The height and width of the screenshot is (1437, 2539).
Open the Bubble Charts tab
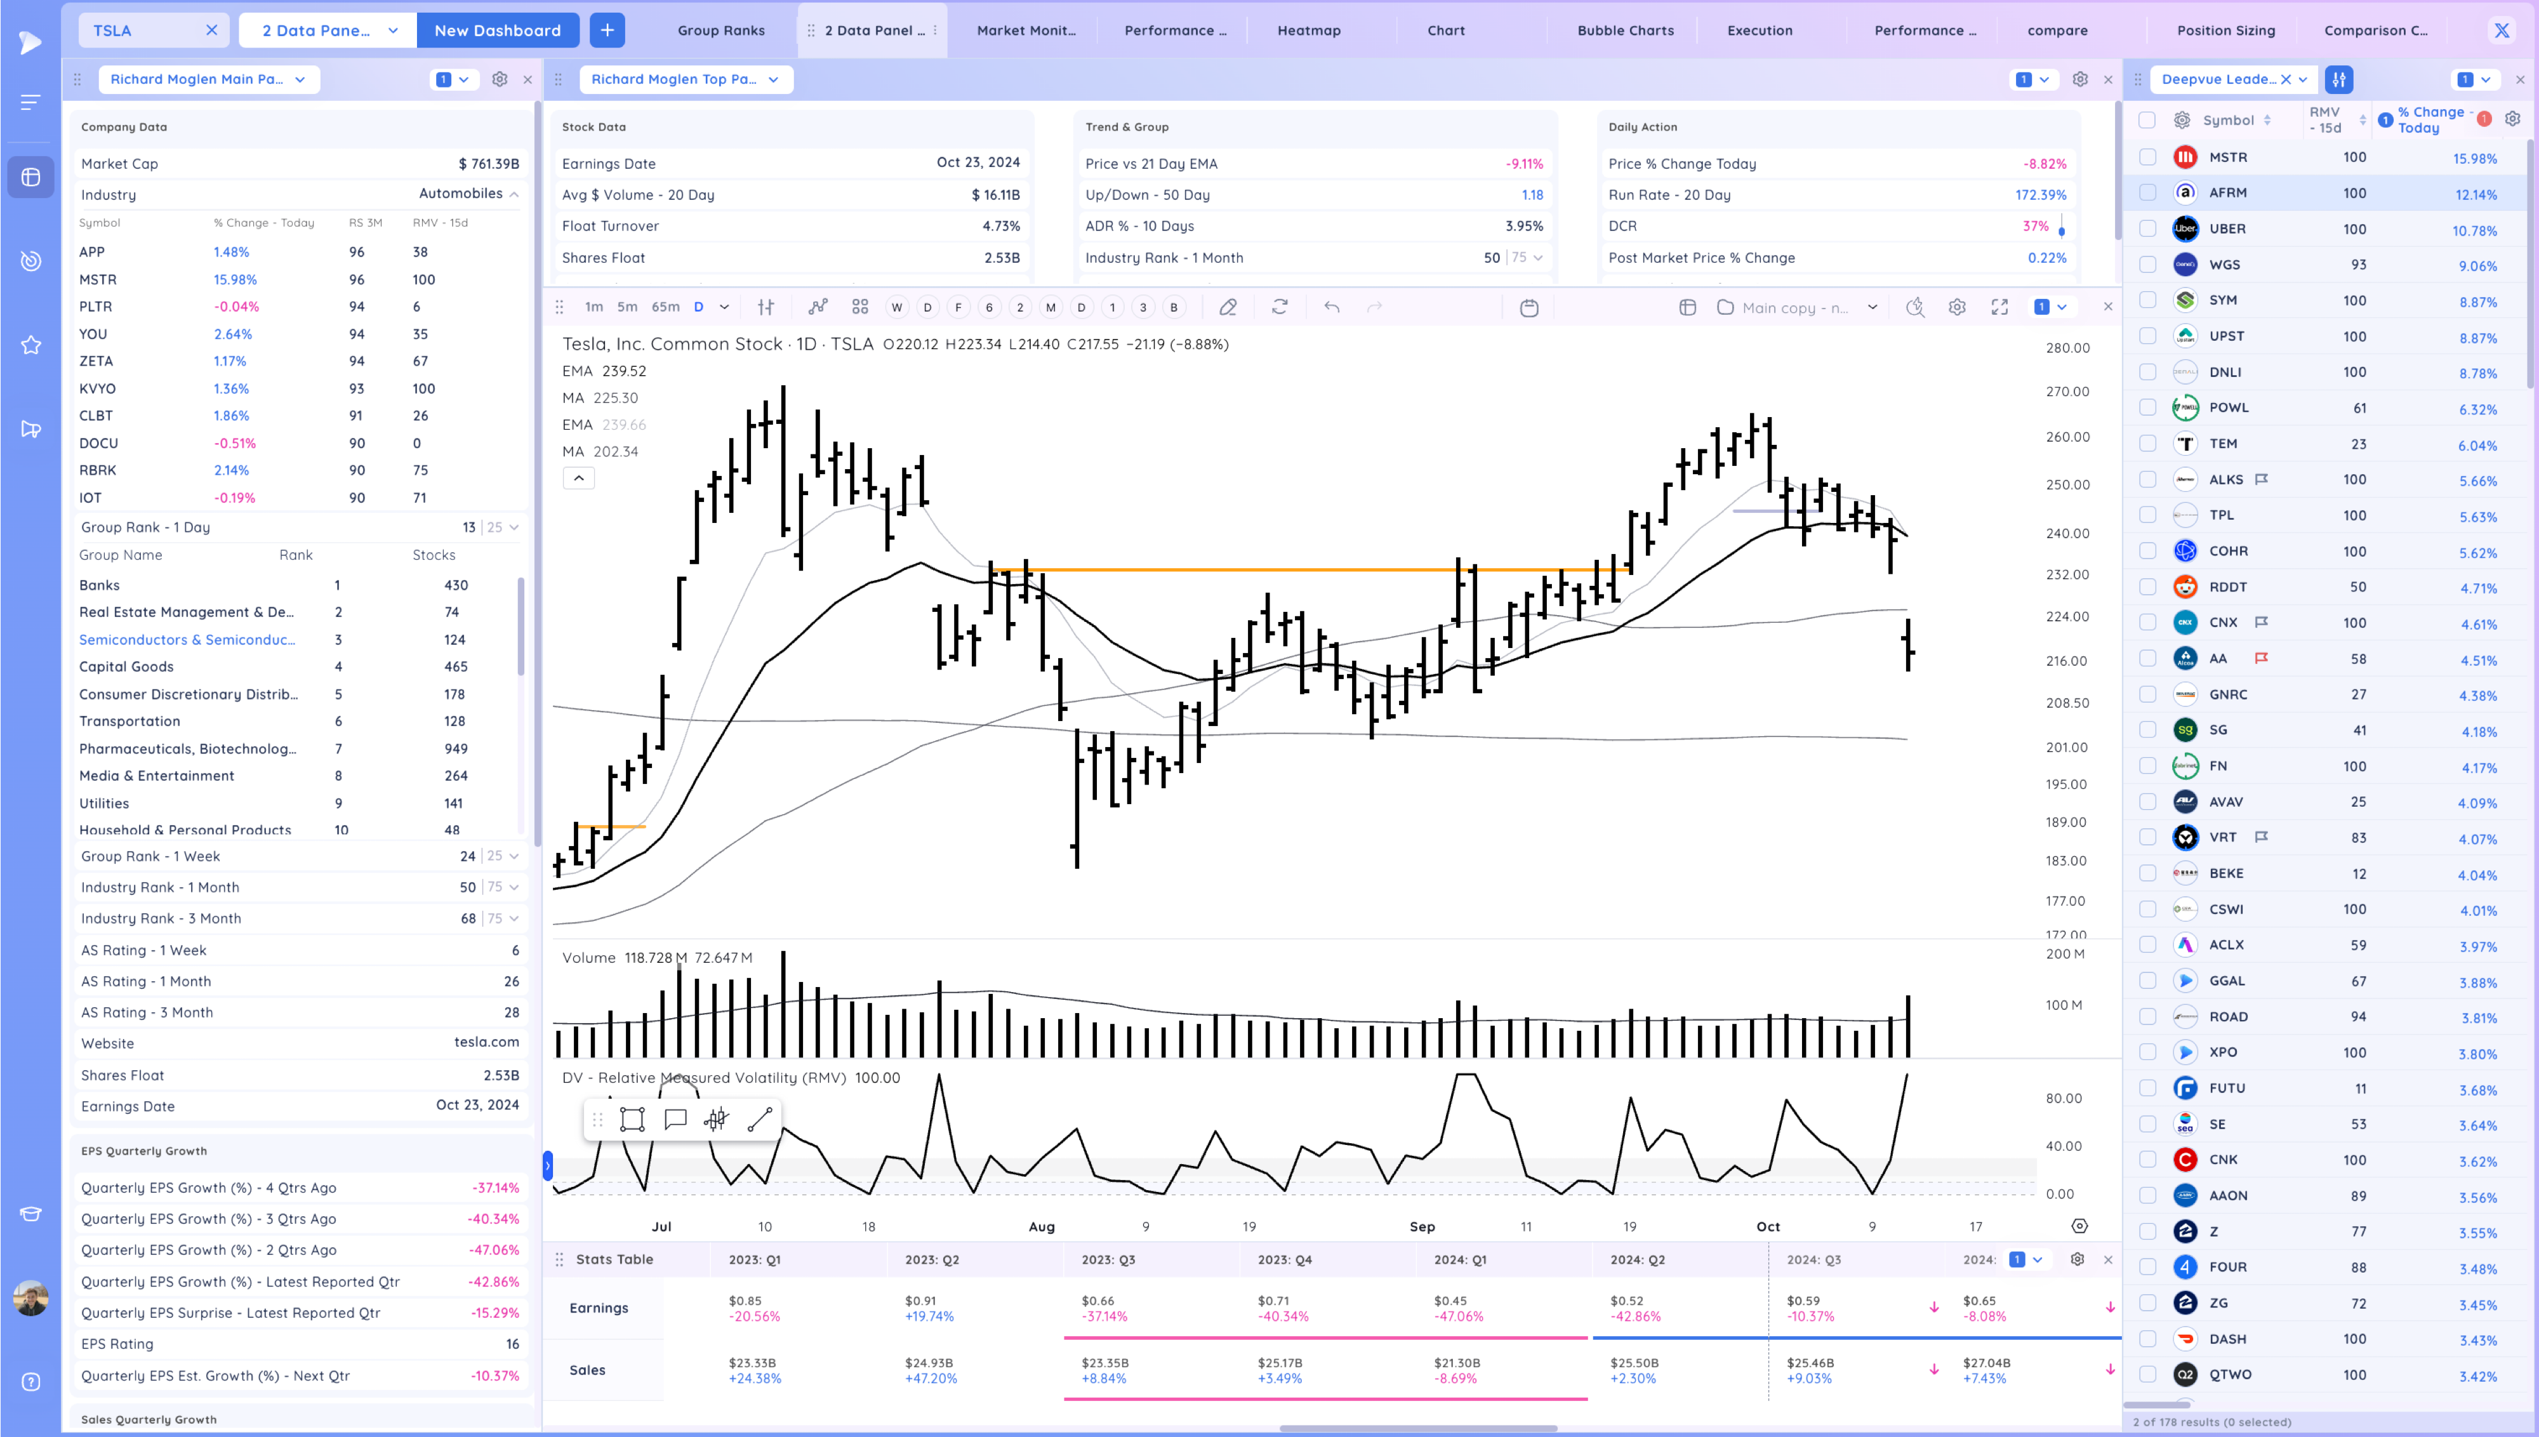click(1624, 30)
